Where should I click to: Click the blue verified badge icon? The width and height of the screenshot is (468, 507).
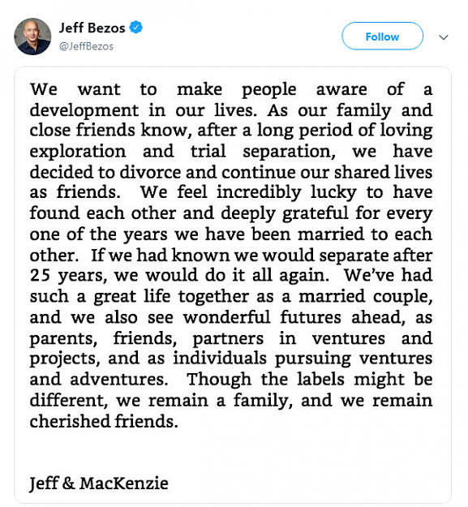click(135, 28)
